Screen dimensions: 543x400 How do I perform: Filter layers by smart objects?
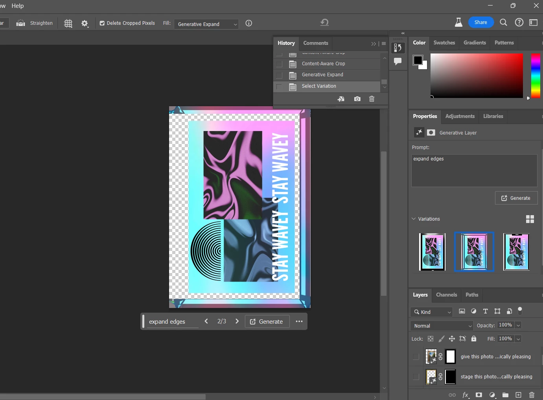pyautogui.click(x=509, y=312)
